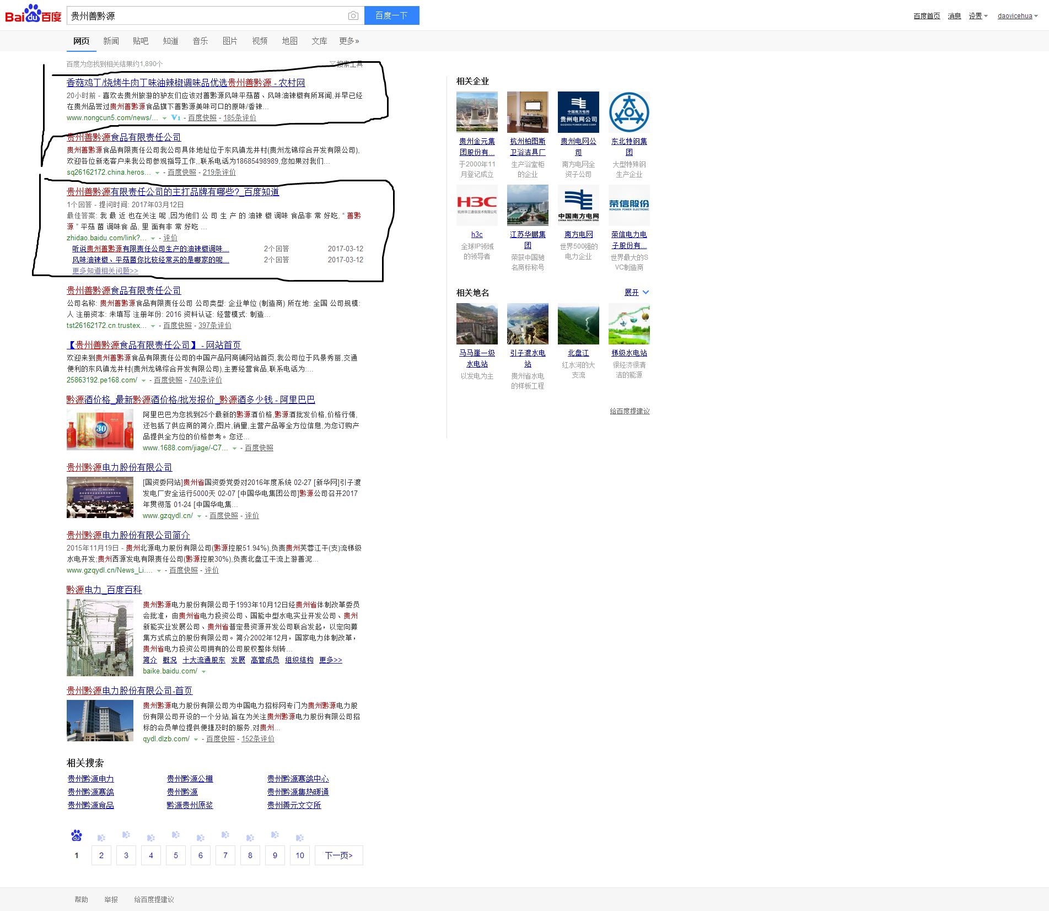Open 北盘江 place link
Viewport: 1049px width, 911px height.
tap(578, 353)
